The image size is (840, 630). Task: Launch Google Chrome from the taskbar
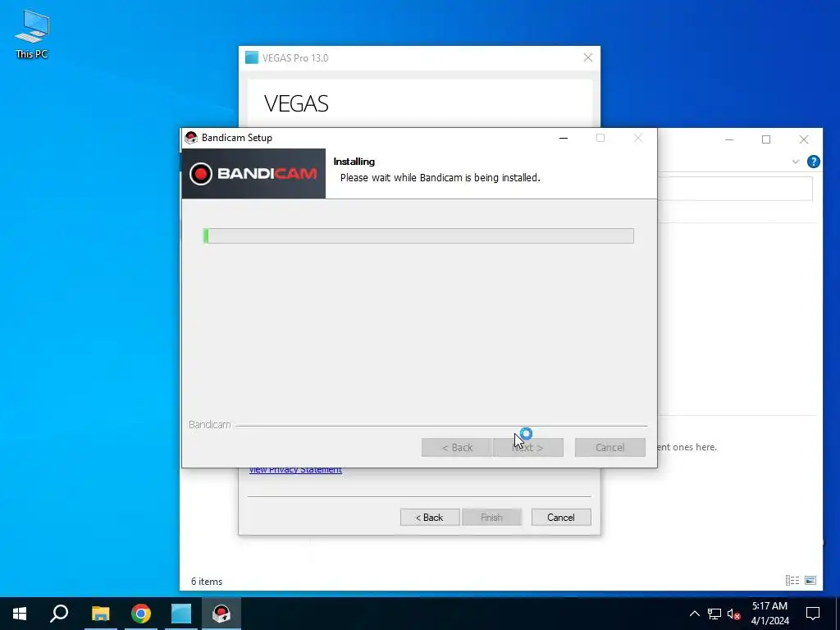point(141,614)
